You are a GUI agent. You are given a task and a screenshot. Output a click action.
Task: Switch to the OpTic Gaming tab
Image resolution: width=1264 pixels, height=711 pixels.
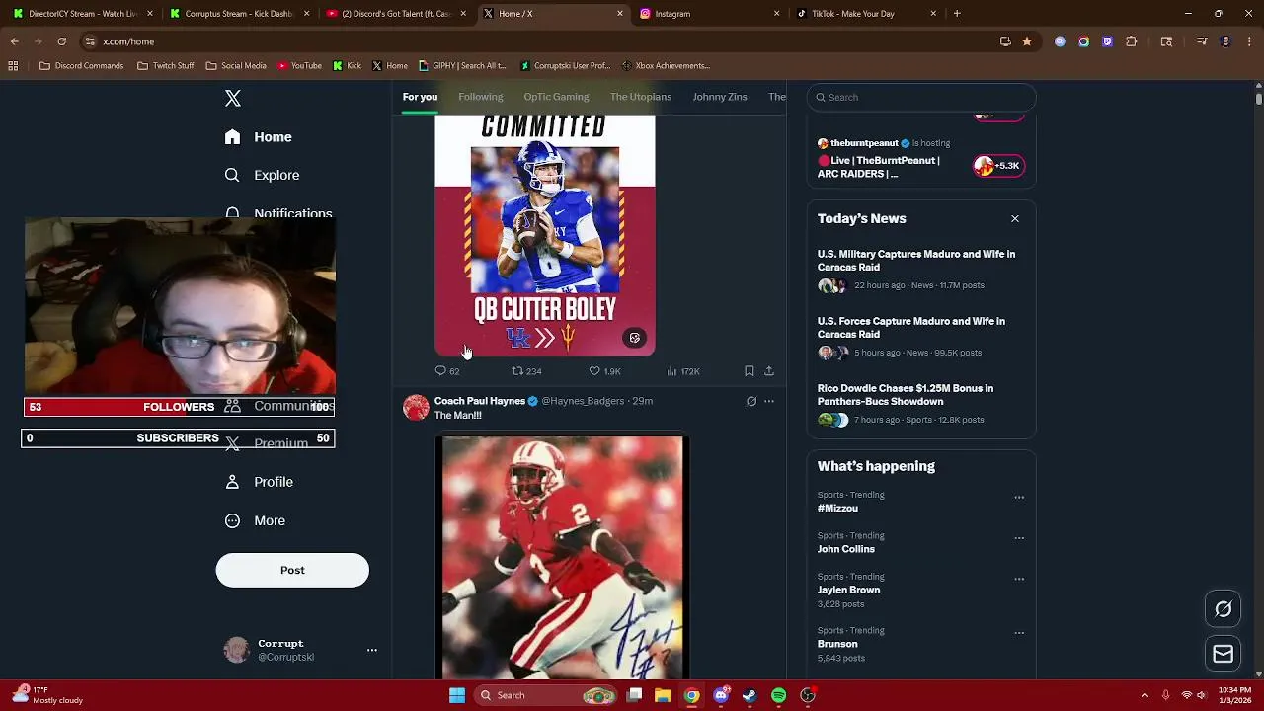coord(556,97)
